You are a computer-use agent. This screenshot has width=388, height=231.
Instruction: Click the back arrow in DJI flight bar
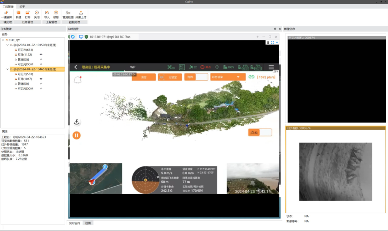click(x=76, y=67)
